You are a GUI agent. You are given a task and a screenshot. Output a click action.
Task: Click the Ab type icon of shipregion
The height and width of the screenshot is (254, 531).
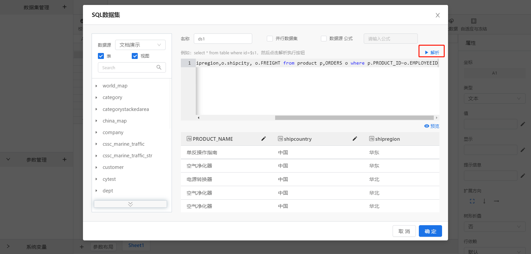pyautogui.click(x=372, y=139)
